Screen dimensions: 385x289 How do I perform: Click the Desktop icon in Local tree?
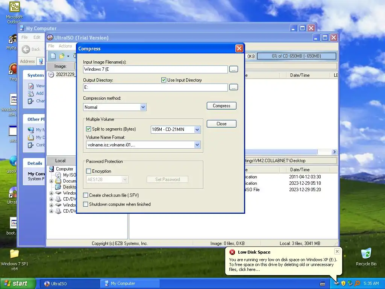tap(58, 187)
